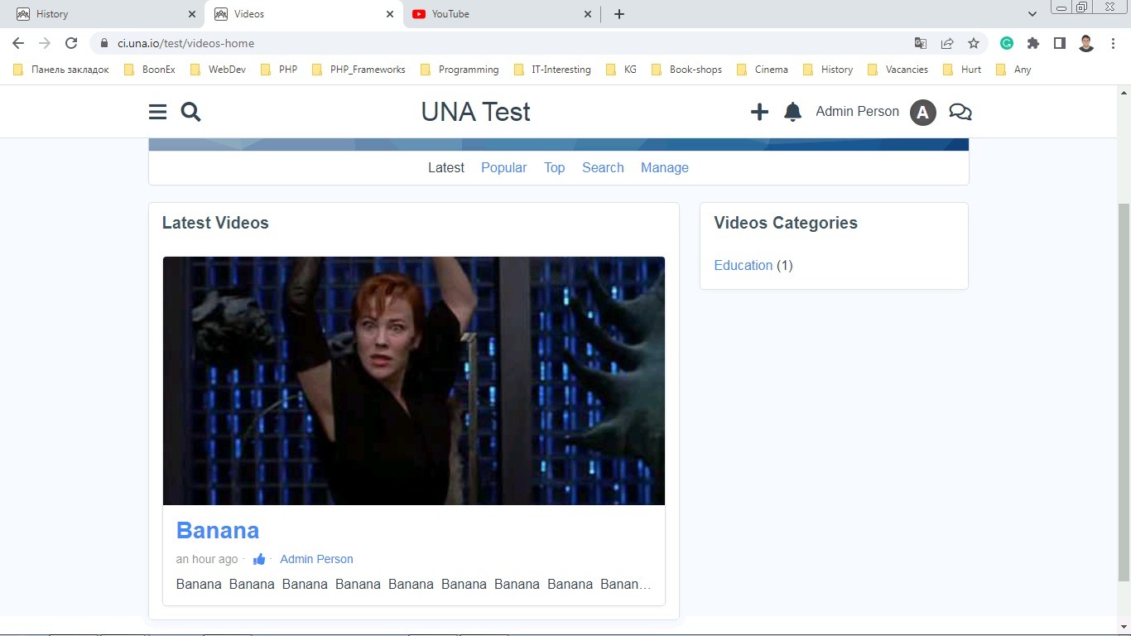
Task: Open the notifications bell
Action: (x=792, y=112)
